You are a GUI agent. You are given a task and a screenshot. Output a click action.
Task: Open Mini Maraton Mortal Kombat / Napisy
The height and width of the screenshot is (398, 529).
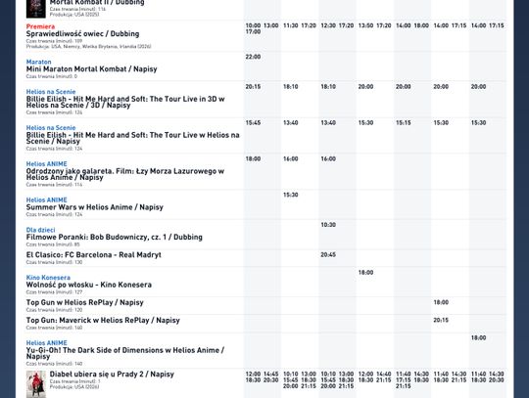pyautogui.click(x=91, y=69)
